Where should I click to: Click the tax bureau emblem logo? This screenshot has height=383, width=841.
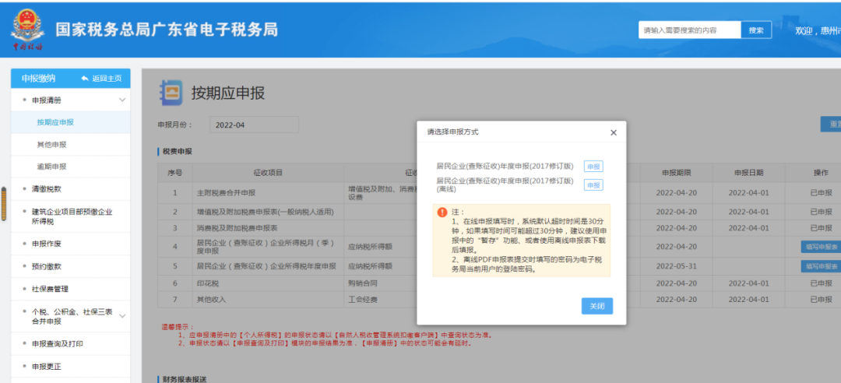pyautogui.click(x=27, y=30)
